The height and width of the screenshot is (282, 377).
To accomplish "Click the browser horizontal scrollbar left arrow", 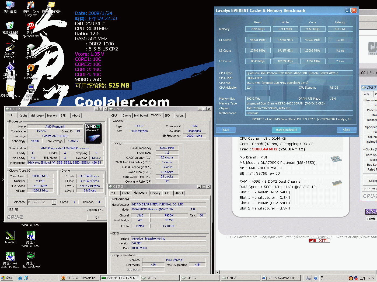I will [218, 273].
